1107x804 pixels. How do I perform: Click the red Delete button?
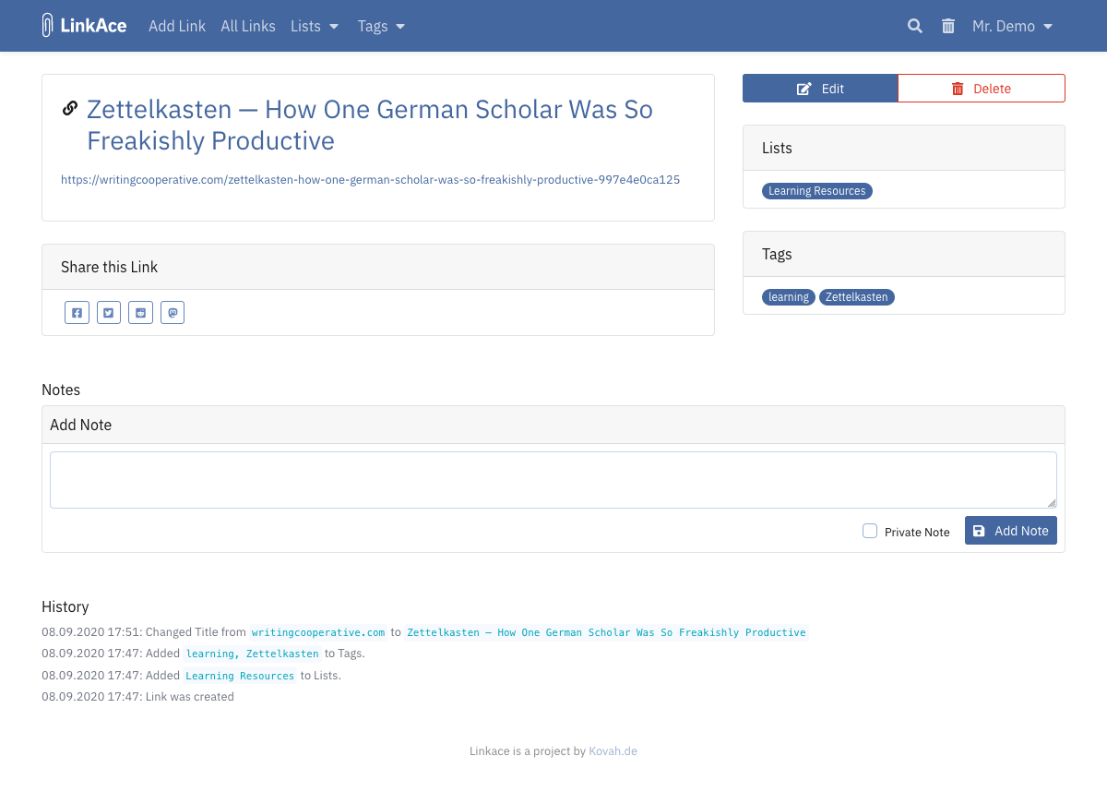[x=982, y=89]
